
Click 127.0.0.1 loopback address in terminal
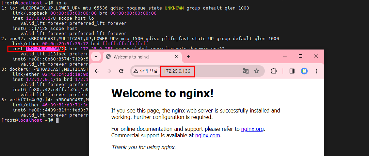point(38,18)
